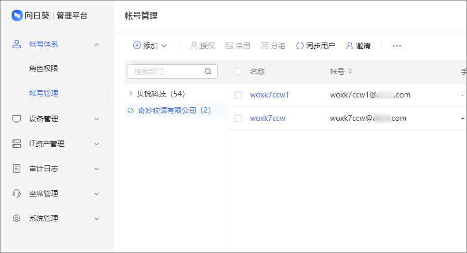467x253 pixels.
Task: Expand the 贝锐科技 department tree node
Action: (130, 94)
